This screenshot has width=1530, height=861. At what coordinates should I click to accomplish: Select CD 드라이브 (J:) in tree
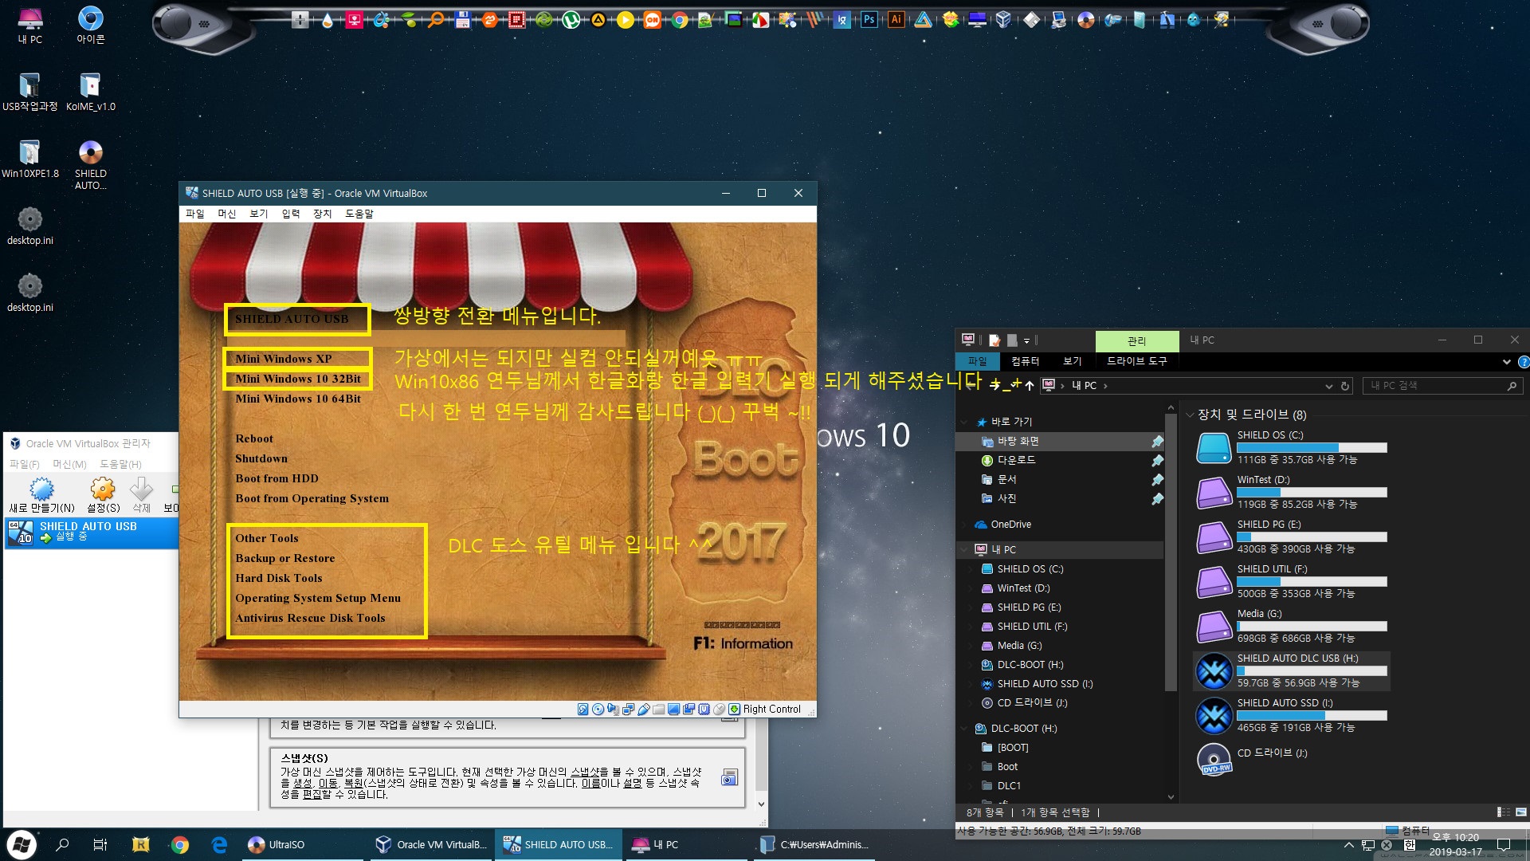click(x=1031, y=703)
